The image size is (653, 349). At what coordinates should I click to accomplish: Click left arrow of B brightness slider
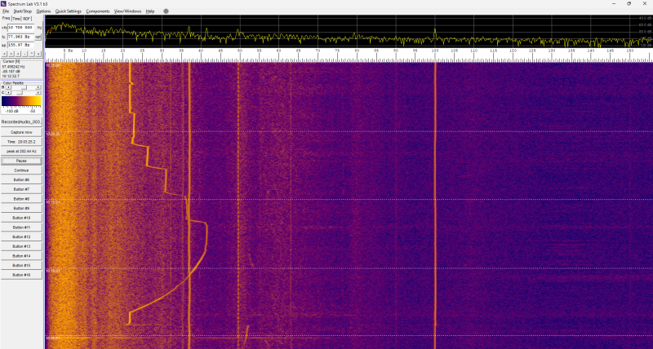(x=8, y=87)
